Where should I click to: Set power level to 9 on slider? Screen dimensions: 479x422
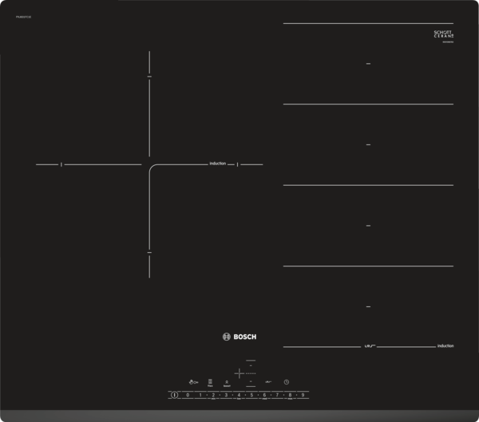pyautogui.click(x=303, y=395)
